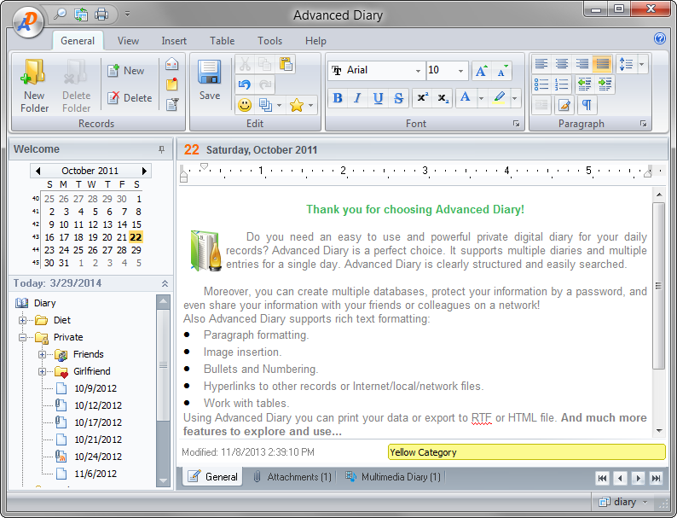The width and height of the screenshot is (677, 518).
Task: Switch to the View ribbon tab
Action: click(128, 41)
